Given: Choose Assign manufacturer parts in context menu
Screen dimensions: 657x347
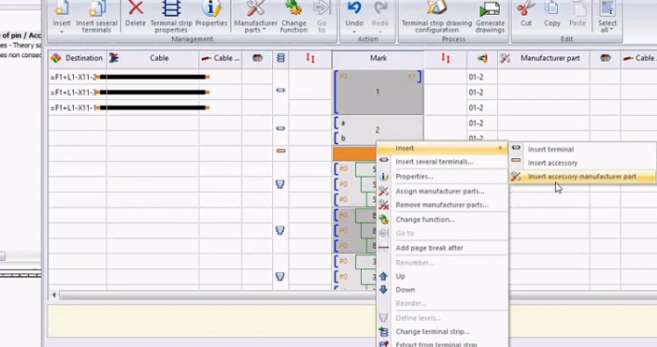Looking at the screenshot, I should 440,192.
